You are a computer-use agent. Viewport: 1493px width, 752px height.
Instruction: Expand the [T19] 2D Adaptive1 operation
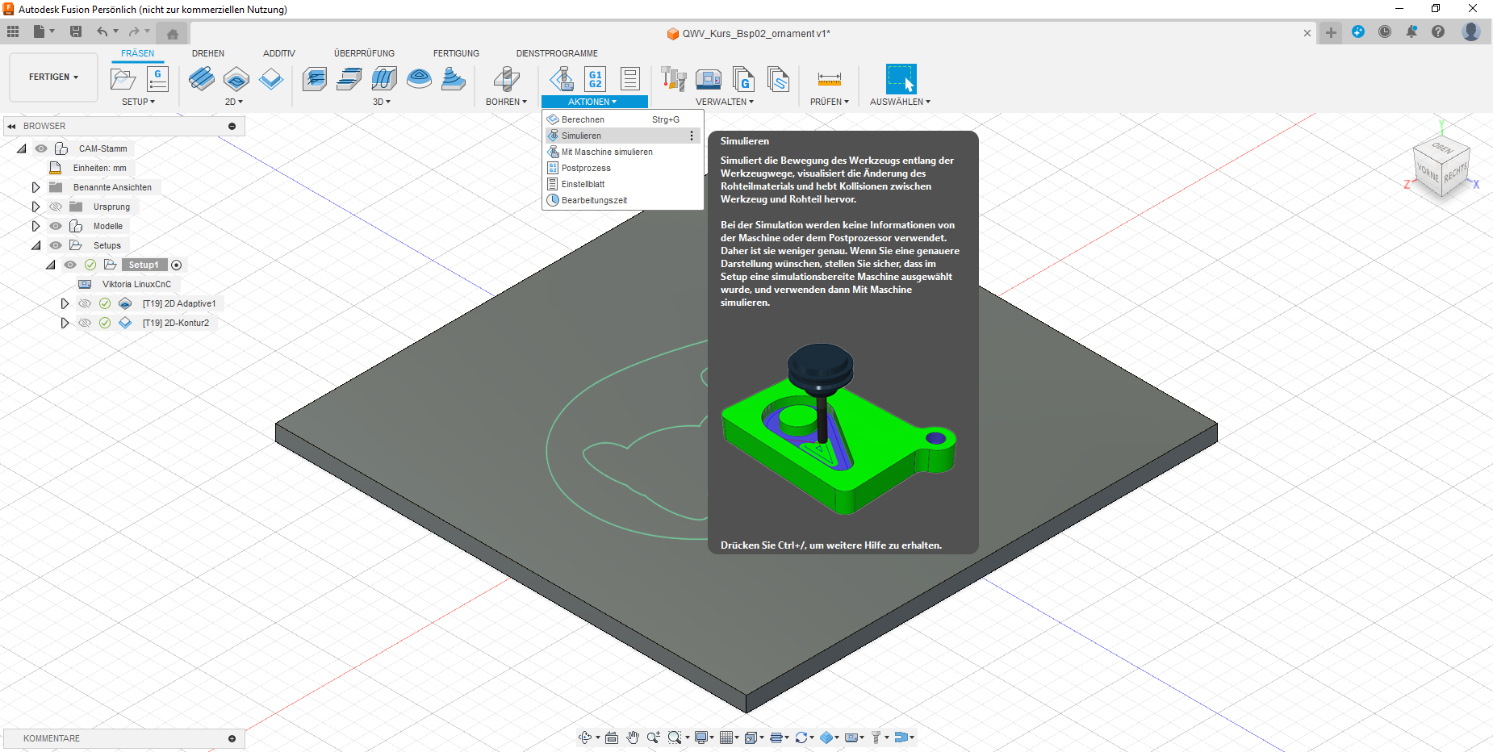[65, 303]
